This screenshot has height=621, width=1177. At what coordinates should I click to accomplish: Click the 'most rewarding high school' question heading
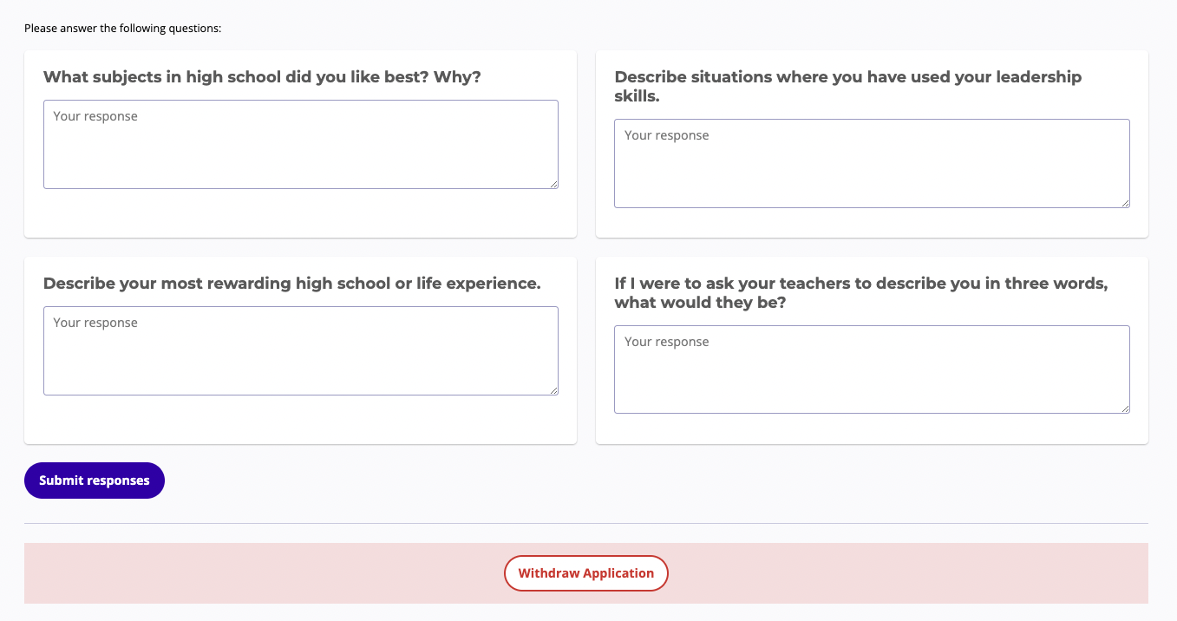[291, 284]
